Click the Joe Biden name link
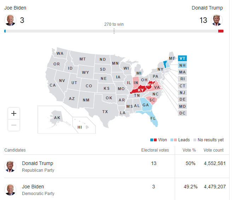Screen dimensions: 232x200 click(33, 187)
